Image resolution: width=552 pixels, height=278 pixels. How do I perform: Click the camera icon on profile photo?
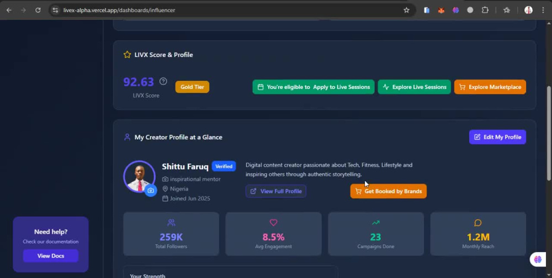(x=151, y=191)
